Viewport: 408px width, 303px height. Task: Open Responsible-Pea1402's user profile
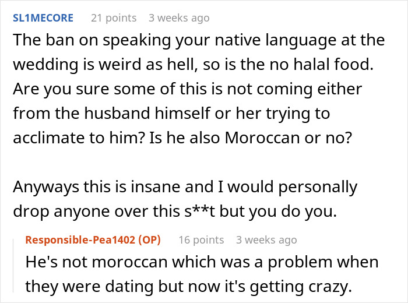(80, 240)
